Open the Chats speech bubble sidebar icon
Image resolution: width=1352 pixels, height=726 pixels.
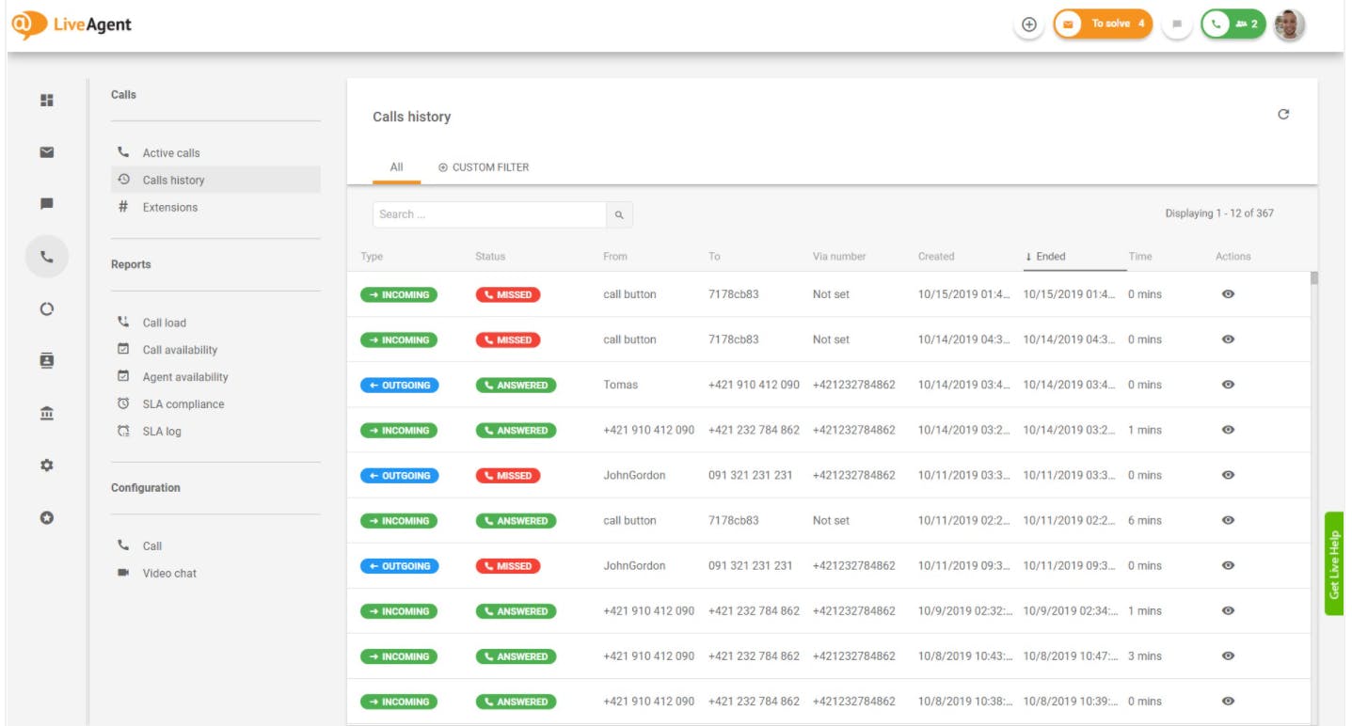46,204
